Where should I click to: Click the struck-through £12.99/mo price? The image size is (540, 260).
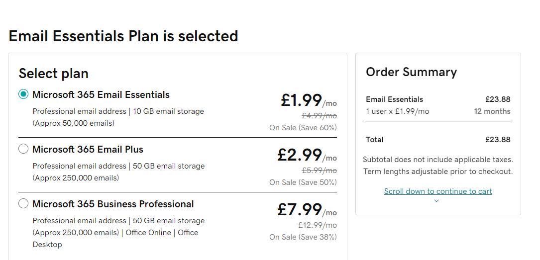point(317,225)
